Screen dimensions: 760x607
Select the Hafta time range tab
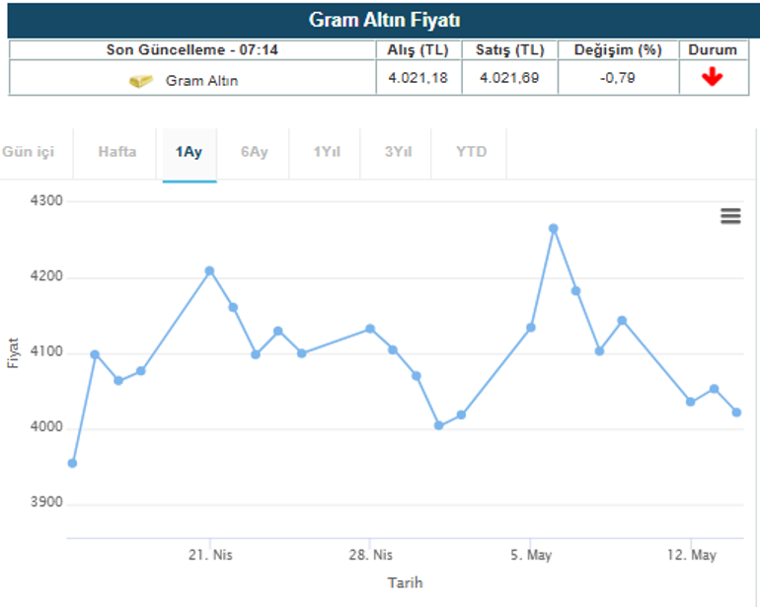[x=117, y=152]
